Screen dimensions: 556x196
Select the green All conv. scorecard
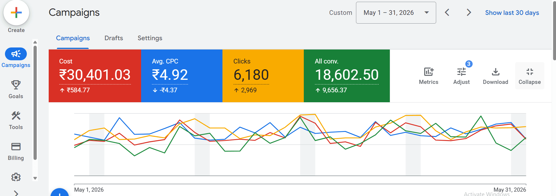pyautogui.click(x=347, y=76)
